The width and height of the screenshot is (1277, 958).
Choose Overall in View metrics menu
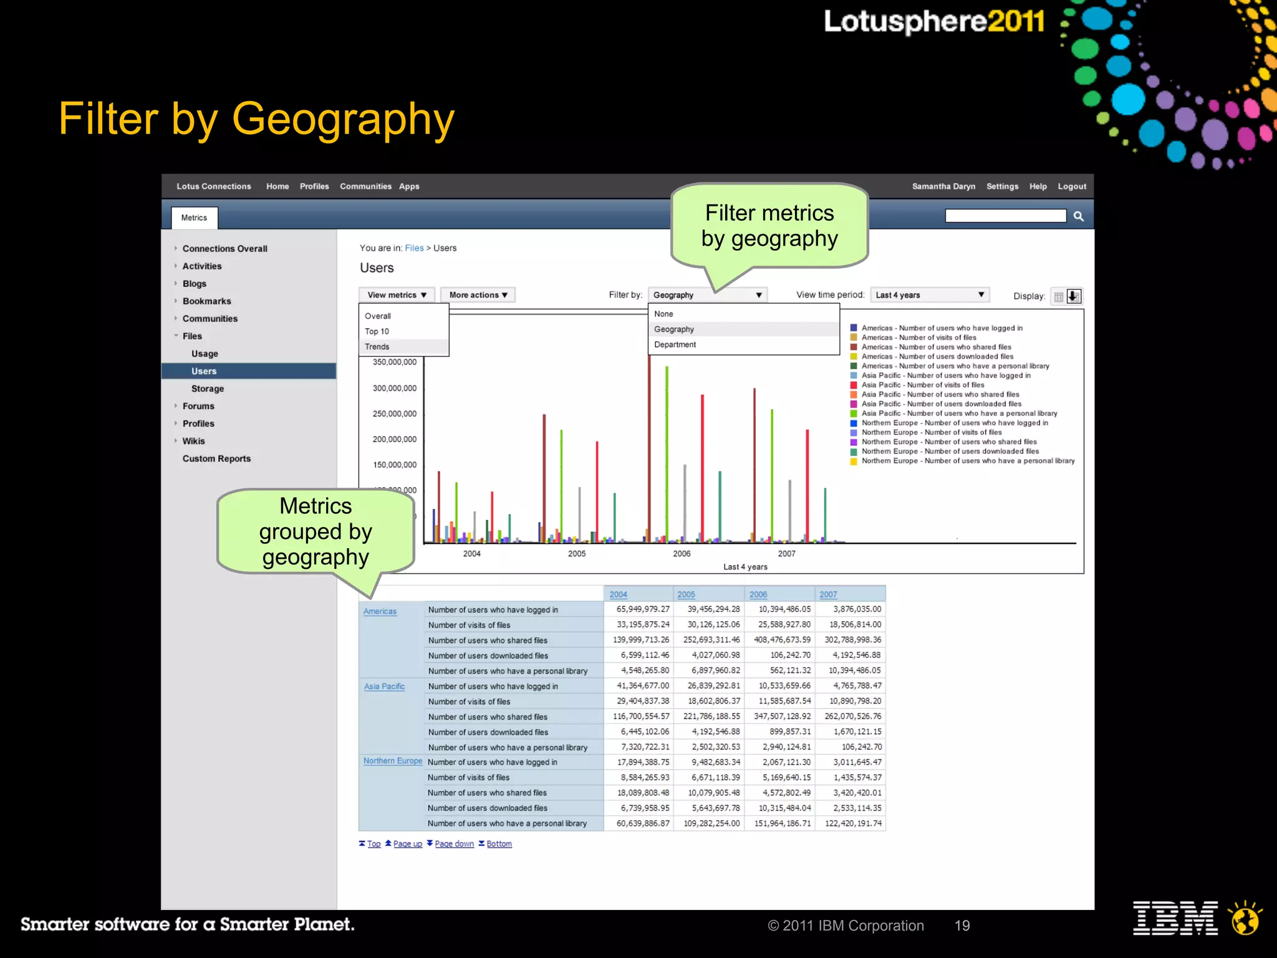coord(403,316)
